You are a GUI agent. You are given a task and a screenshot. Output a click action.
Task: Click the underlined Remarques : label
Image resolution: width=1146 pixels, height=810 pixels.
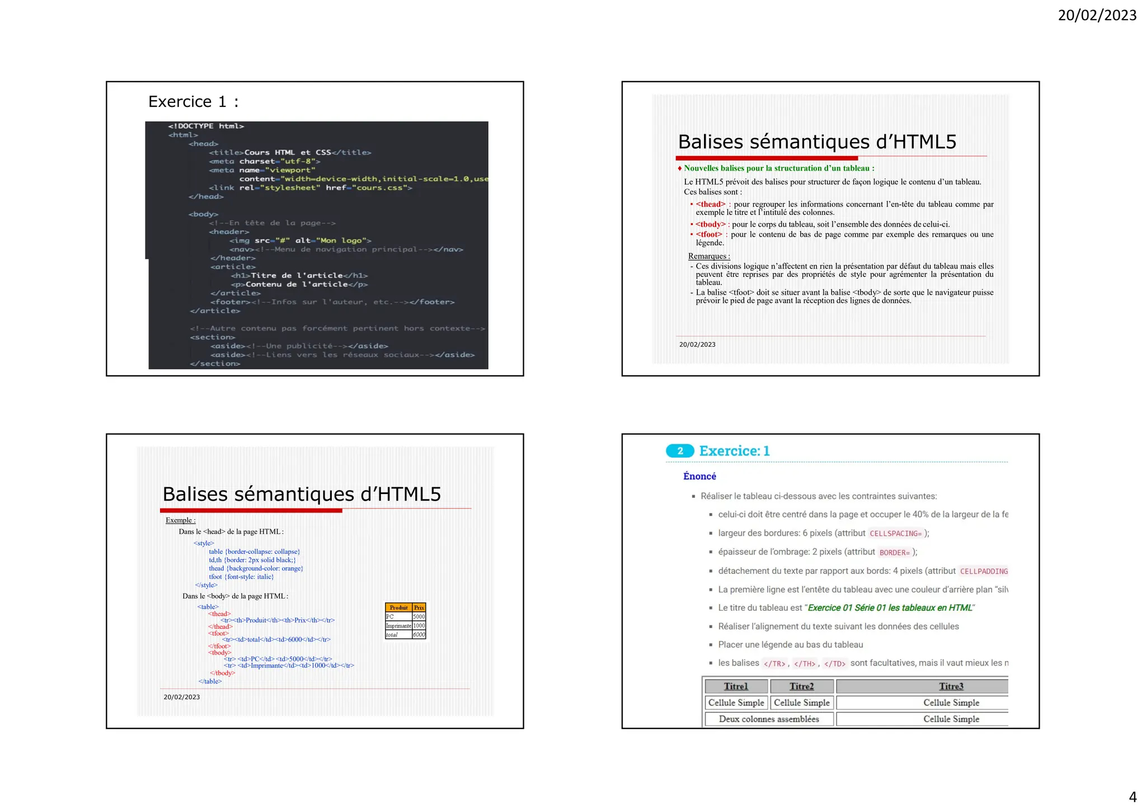pyautogui.click(x=708, y=256)
